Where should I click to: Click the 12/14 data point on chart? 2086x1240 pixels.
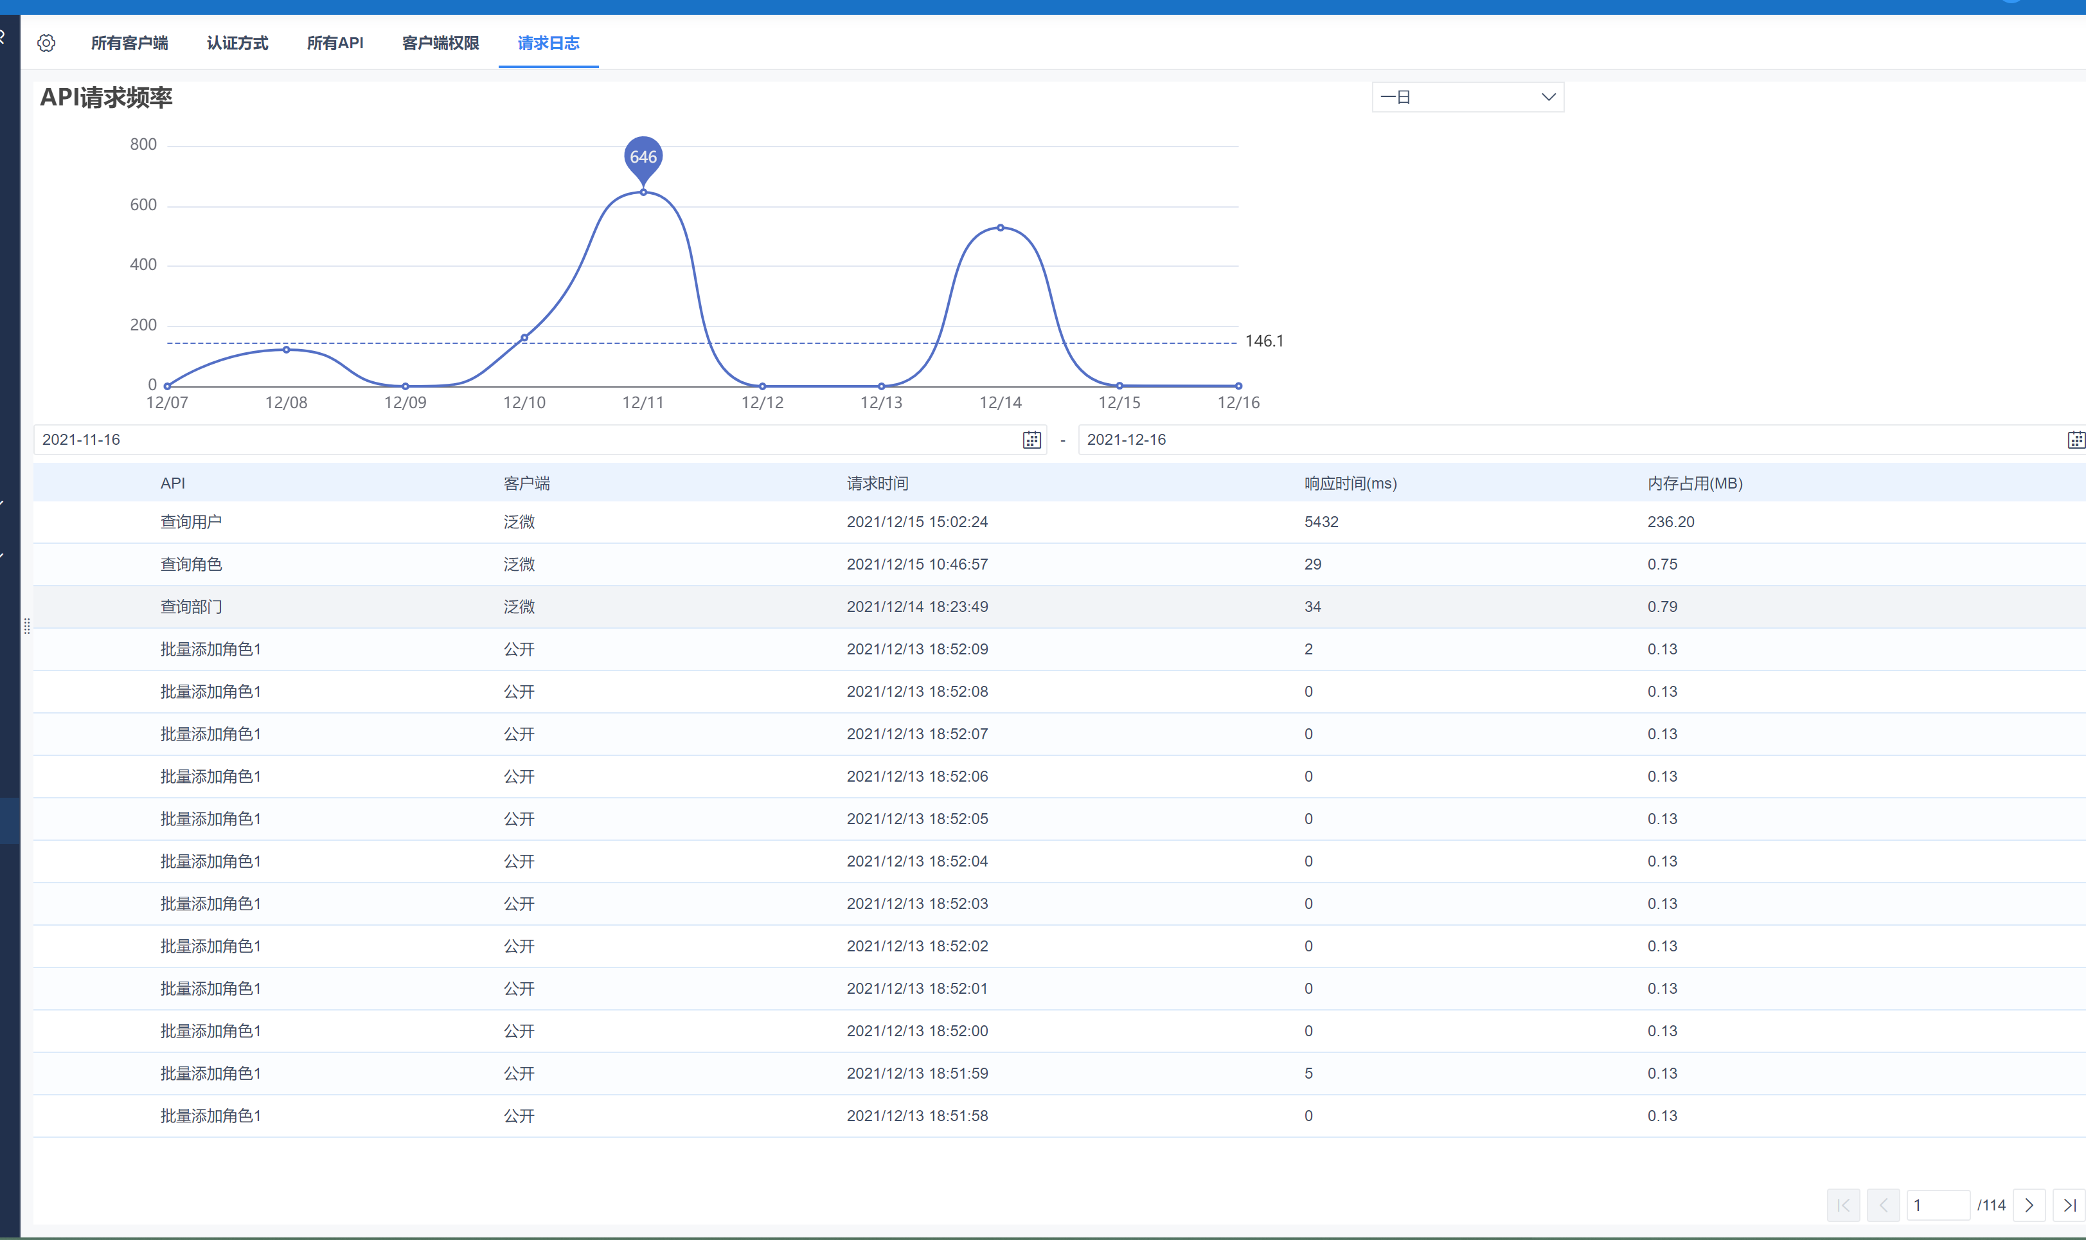coord(1001,228)
